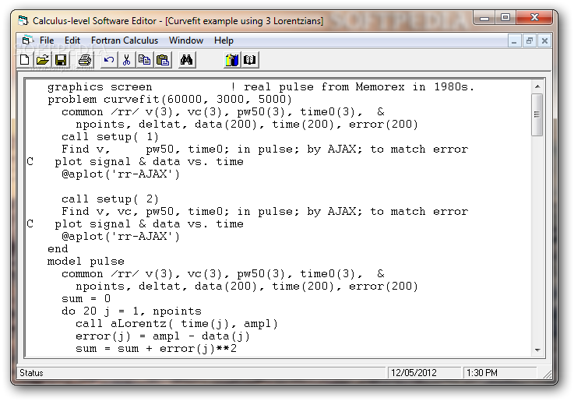Restore down the inner document window
This screenshot has width=574, height=401.
530,40
